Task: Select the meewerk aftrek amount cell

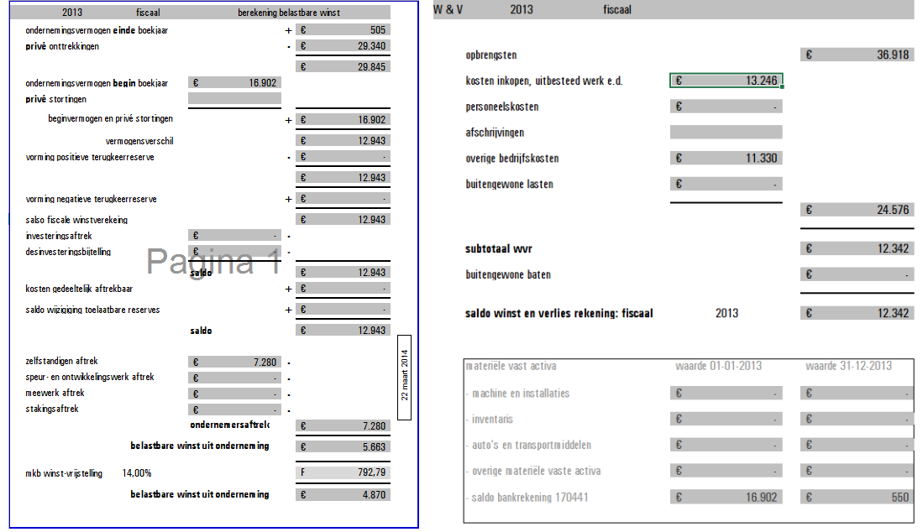Action: 234,394
